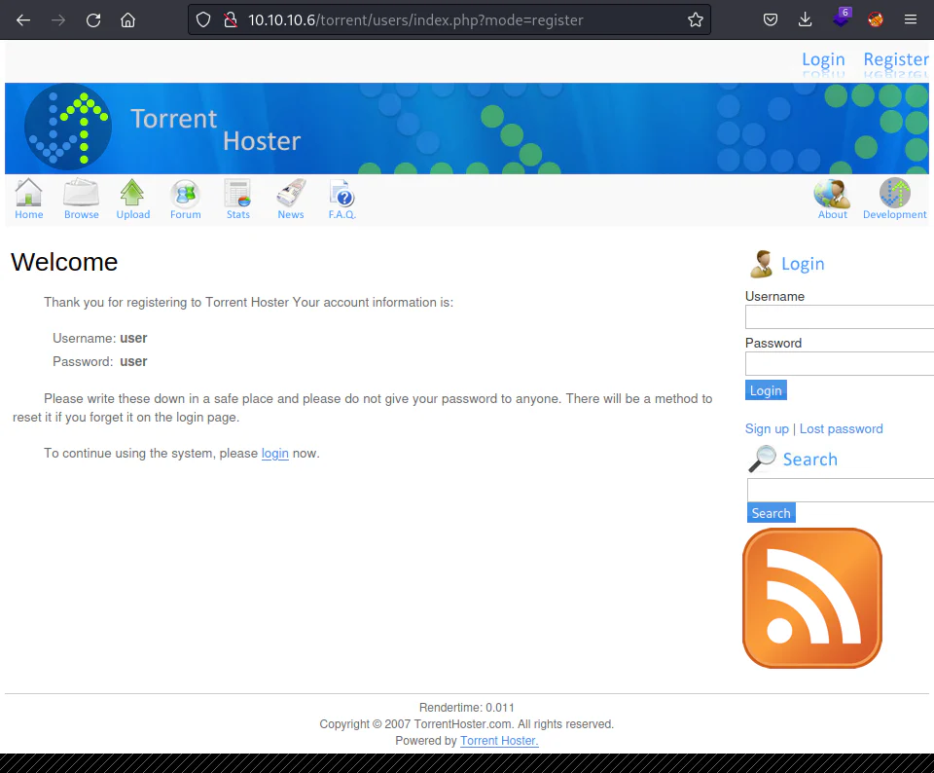This screenshot has width=934, height=773.
Task: Click the Torrent Hoster logo
Action: (x=67, y=127)
